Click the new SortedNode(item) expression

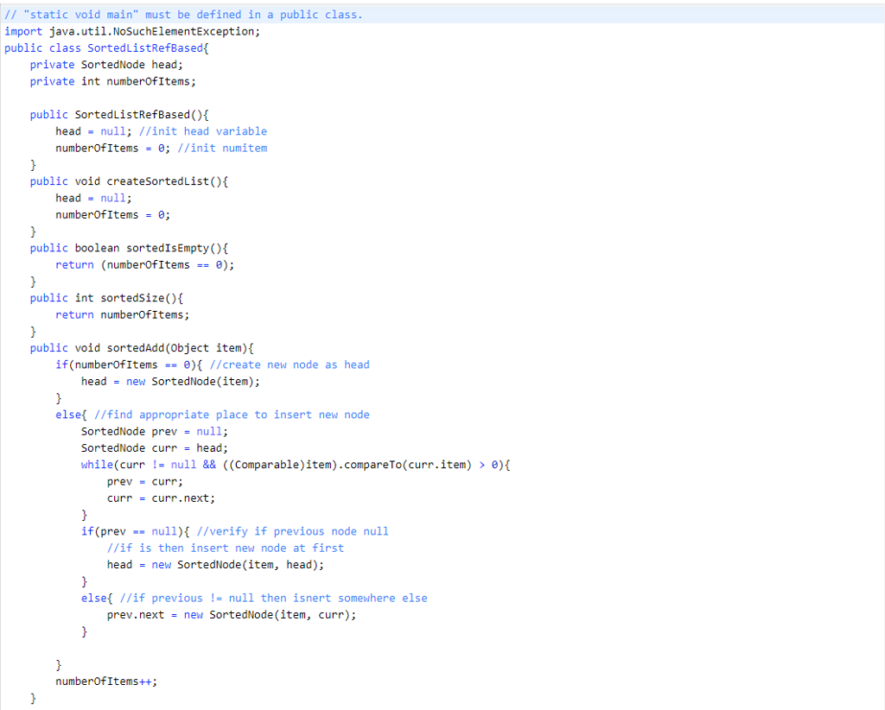tap(190, 381)
